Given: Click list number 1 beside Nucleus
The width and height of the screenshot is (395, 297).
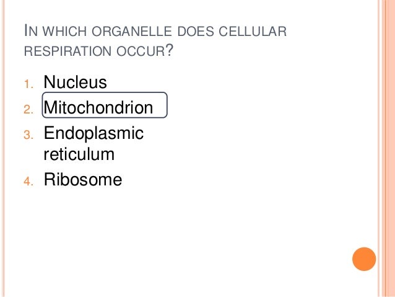Looking at the screenshot, I should point(28,84).
